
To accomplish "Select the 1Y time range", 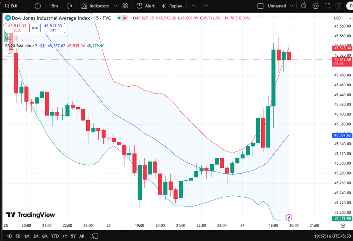I will click(x=65, y=236).
